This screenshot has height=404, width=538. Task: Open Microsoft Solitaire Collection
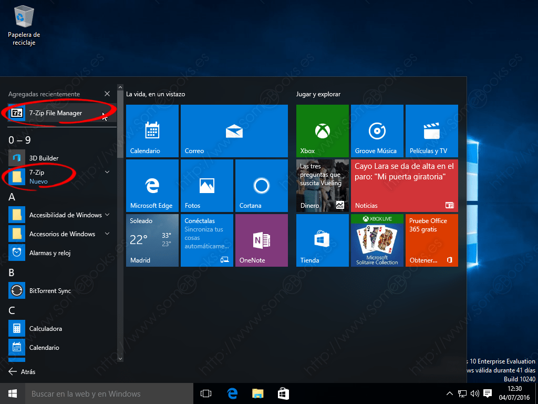pos(377,240)
